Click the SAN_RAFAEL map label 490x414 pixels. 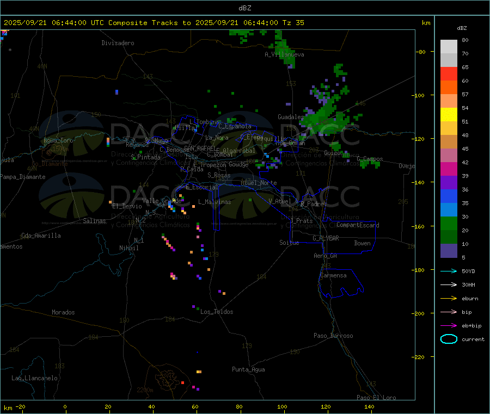pyautogui.click(x=200, y=148)
